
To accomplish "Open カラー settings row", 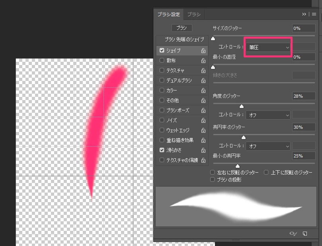I will 182,91.
